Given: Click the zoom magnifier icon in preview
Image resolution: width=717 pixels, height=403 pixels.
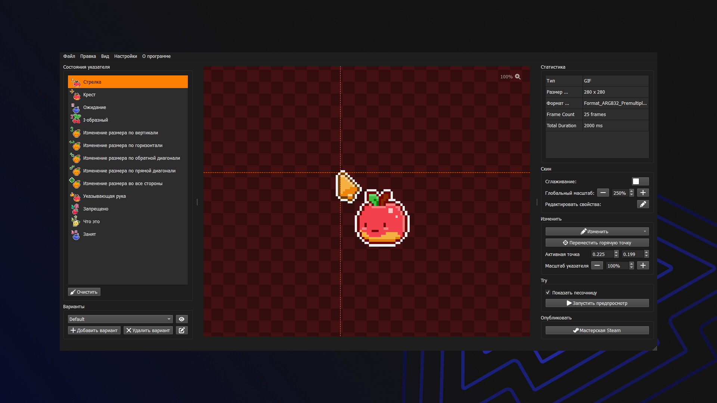Looking at the screenshot, I should tap(518, 76).
